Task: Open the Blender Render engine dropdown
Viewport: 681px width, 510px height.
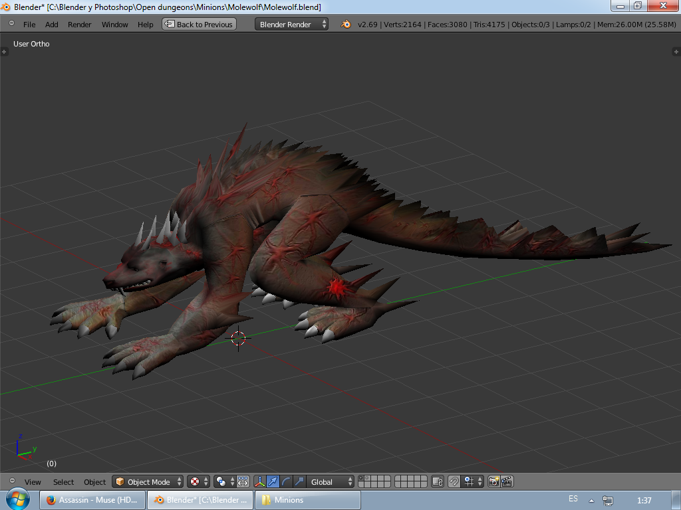Action: [x=291, y=25]
